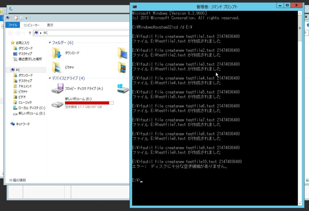This screenshot has width=309, height=211.
Task: Click the command prompt icon in title bar
Action: (134, 7)
